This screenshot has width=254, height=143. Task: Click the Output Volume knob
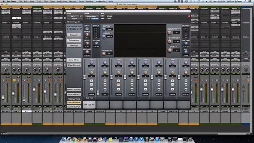186,43
